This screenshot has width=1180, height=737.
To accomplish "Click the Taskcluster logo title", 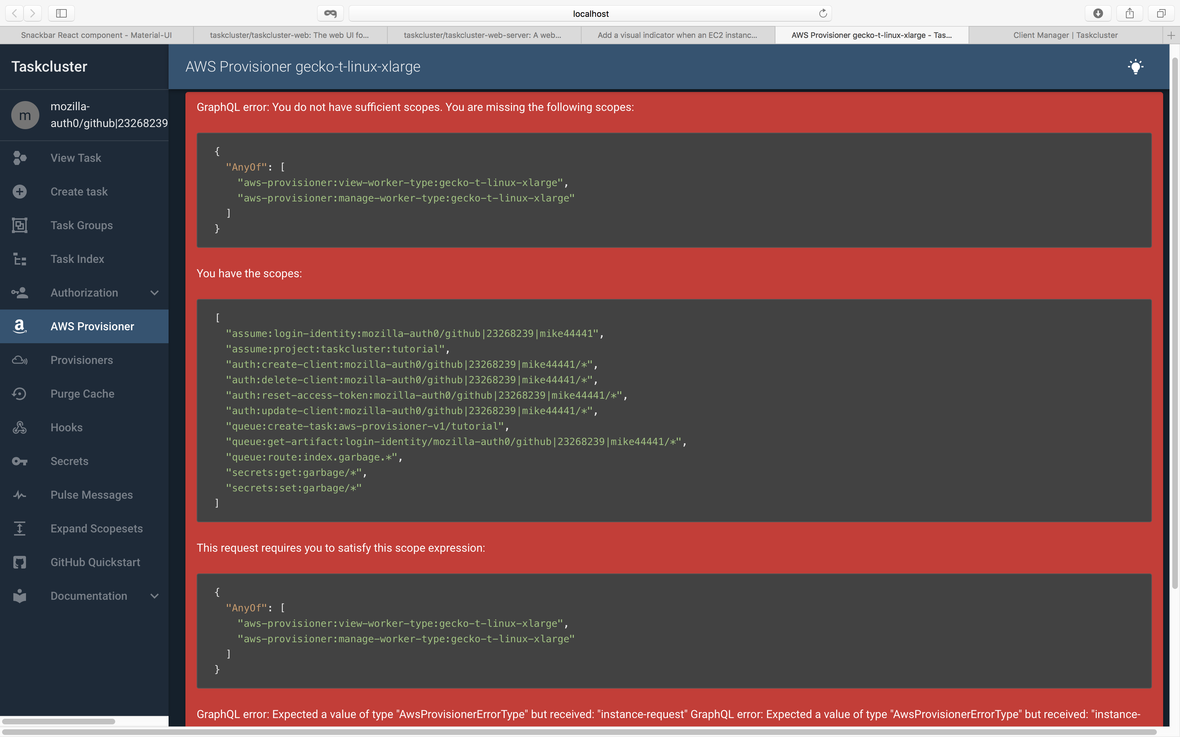I will pos(49,66).
